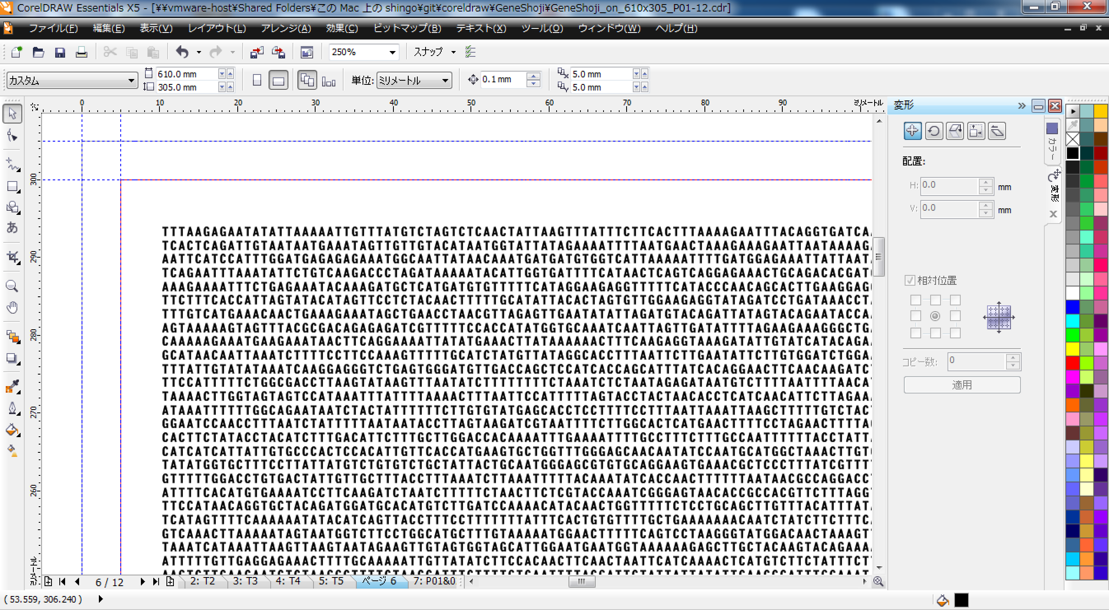Select the Outline pen tool
Viewport: 1109px width, 610px height.
point(12,408)
